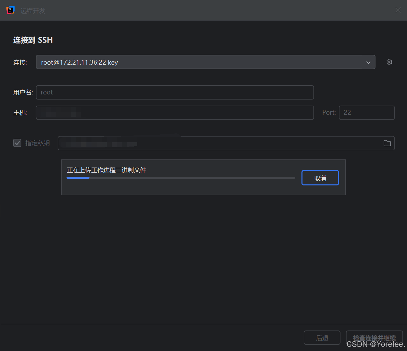Click the 取消 button in the progress panel

(x=320, y=177)
